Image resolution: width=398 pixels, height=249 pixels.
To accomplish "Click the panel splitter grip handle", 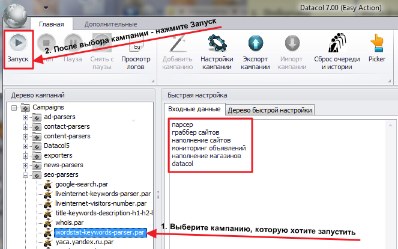I will click(158, 195).
